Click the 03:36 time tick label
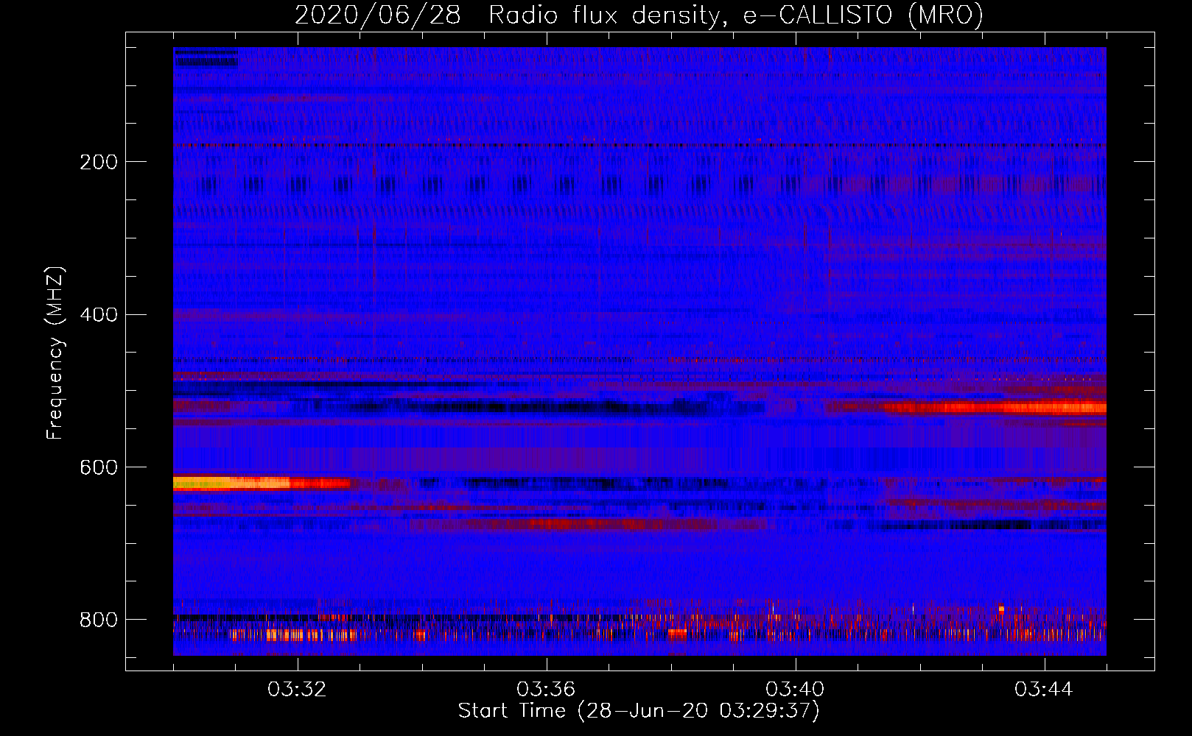The image size is (1192, 736). pyautogui.click(x=546, y=690)
